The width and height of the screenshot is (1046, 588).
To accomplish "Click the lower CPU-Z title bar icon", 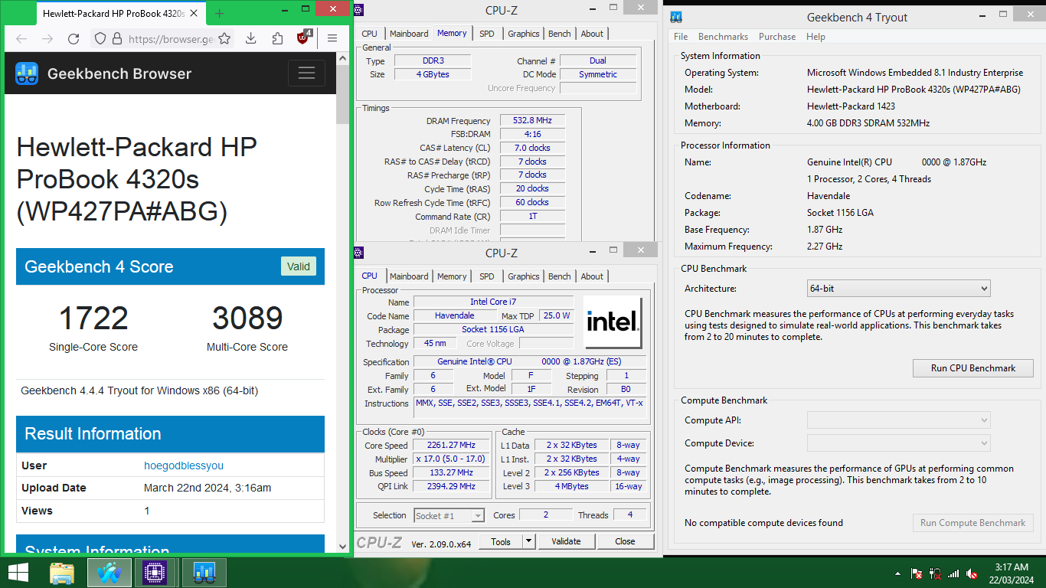I will point(359,251).
